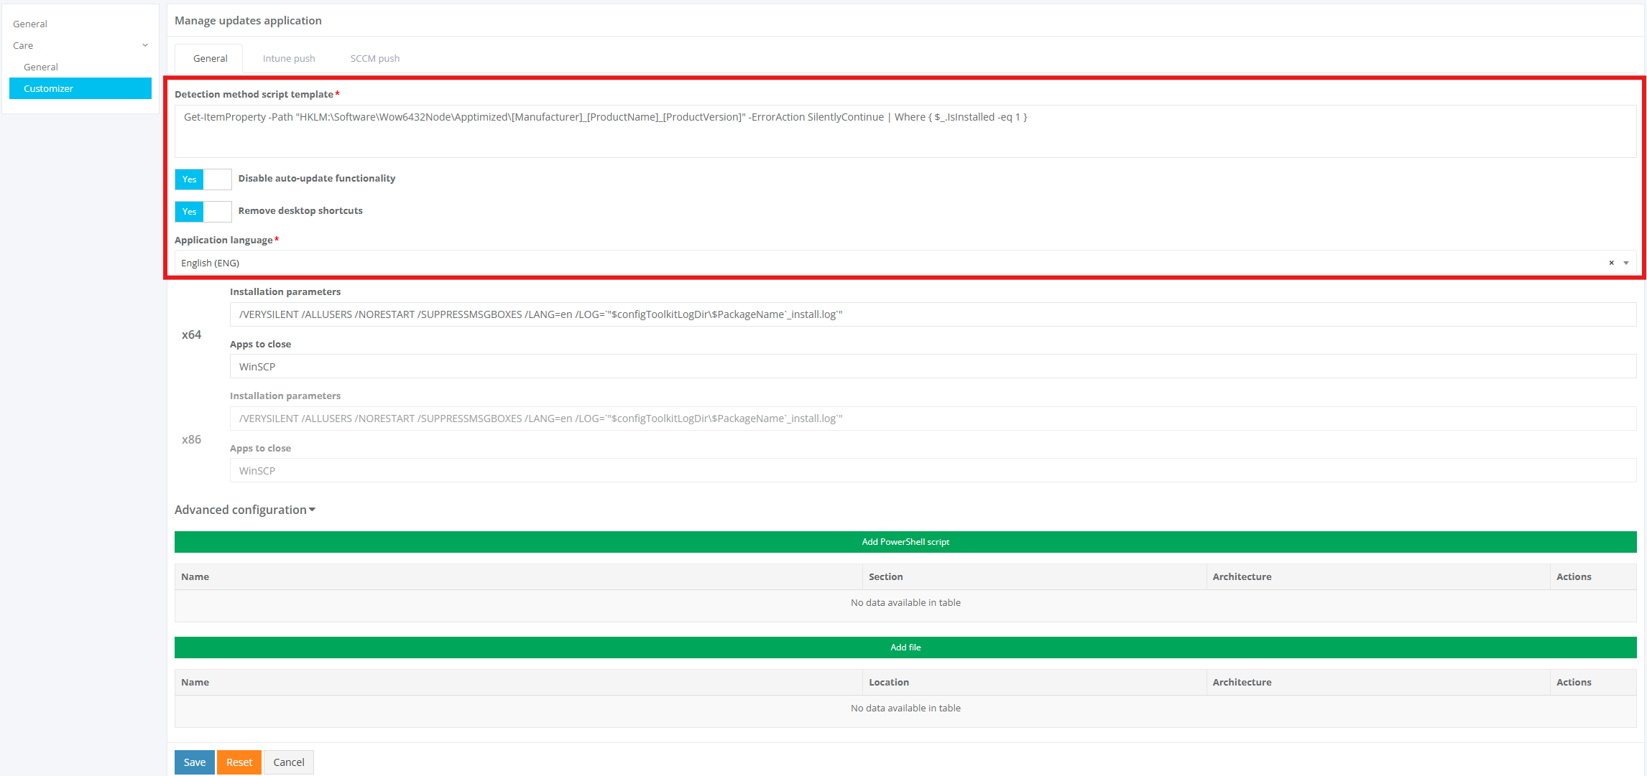Screen dimensions: 1647x776
Task: Clear the English (ENG) language selection
Action: (x=1611, y=263)
